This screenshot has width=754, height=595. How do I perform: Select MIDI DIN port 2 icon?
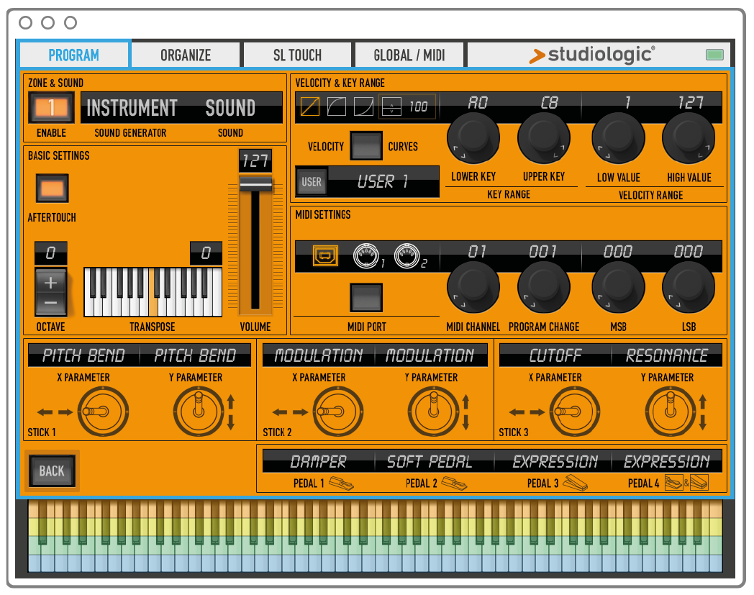(407, 256)
